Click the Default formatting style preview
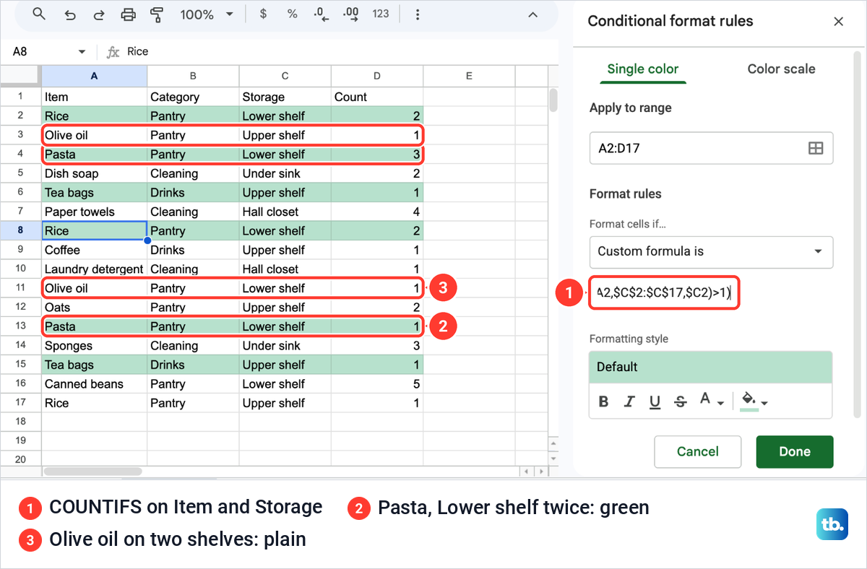The image size is (867, 569). (711, 367)
